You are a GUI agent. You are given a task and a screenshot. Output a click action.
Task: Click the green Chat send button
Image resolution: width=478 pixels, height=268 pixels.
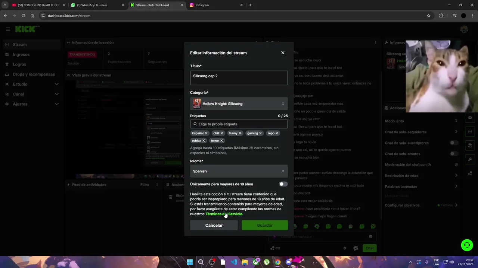point(369,248)
